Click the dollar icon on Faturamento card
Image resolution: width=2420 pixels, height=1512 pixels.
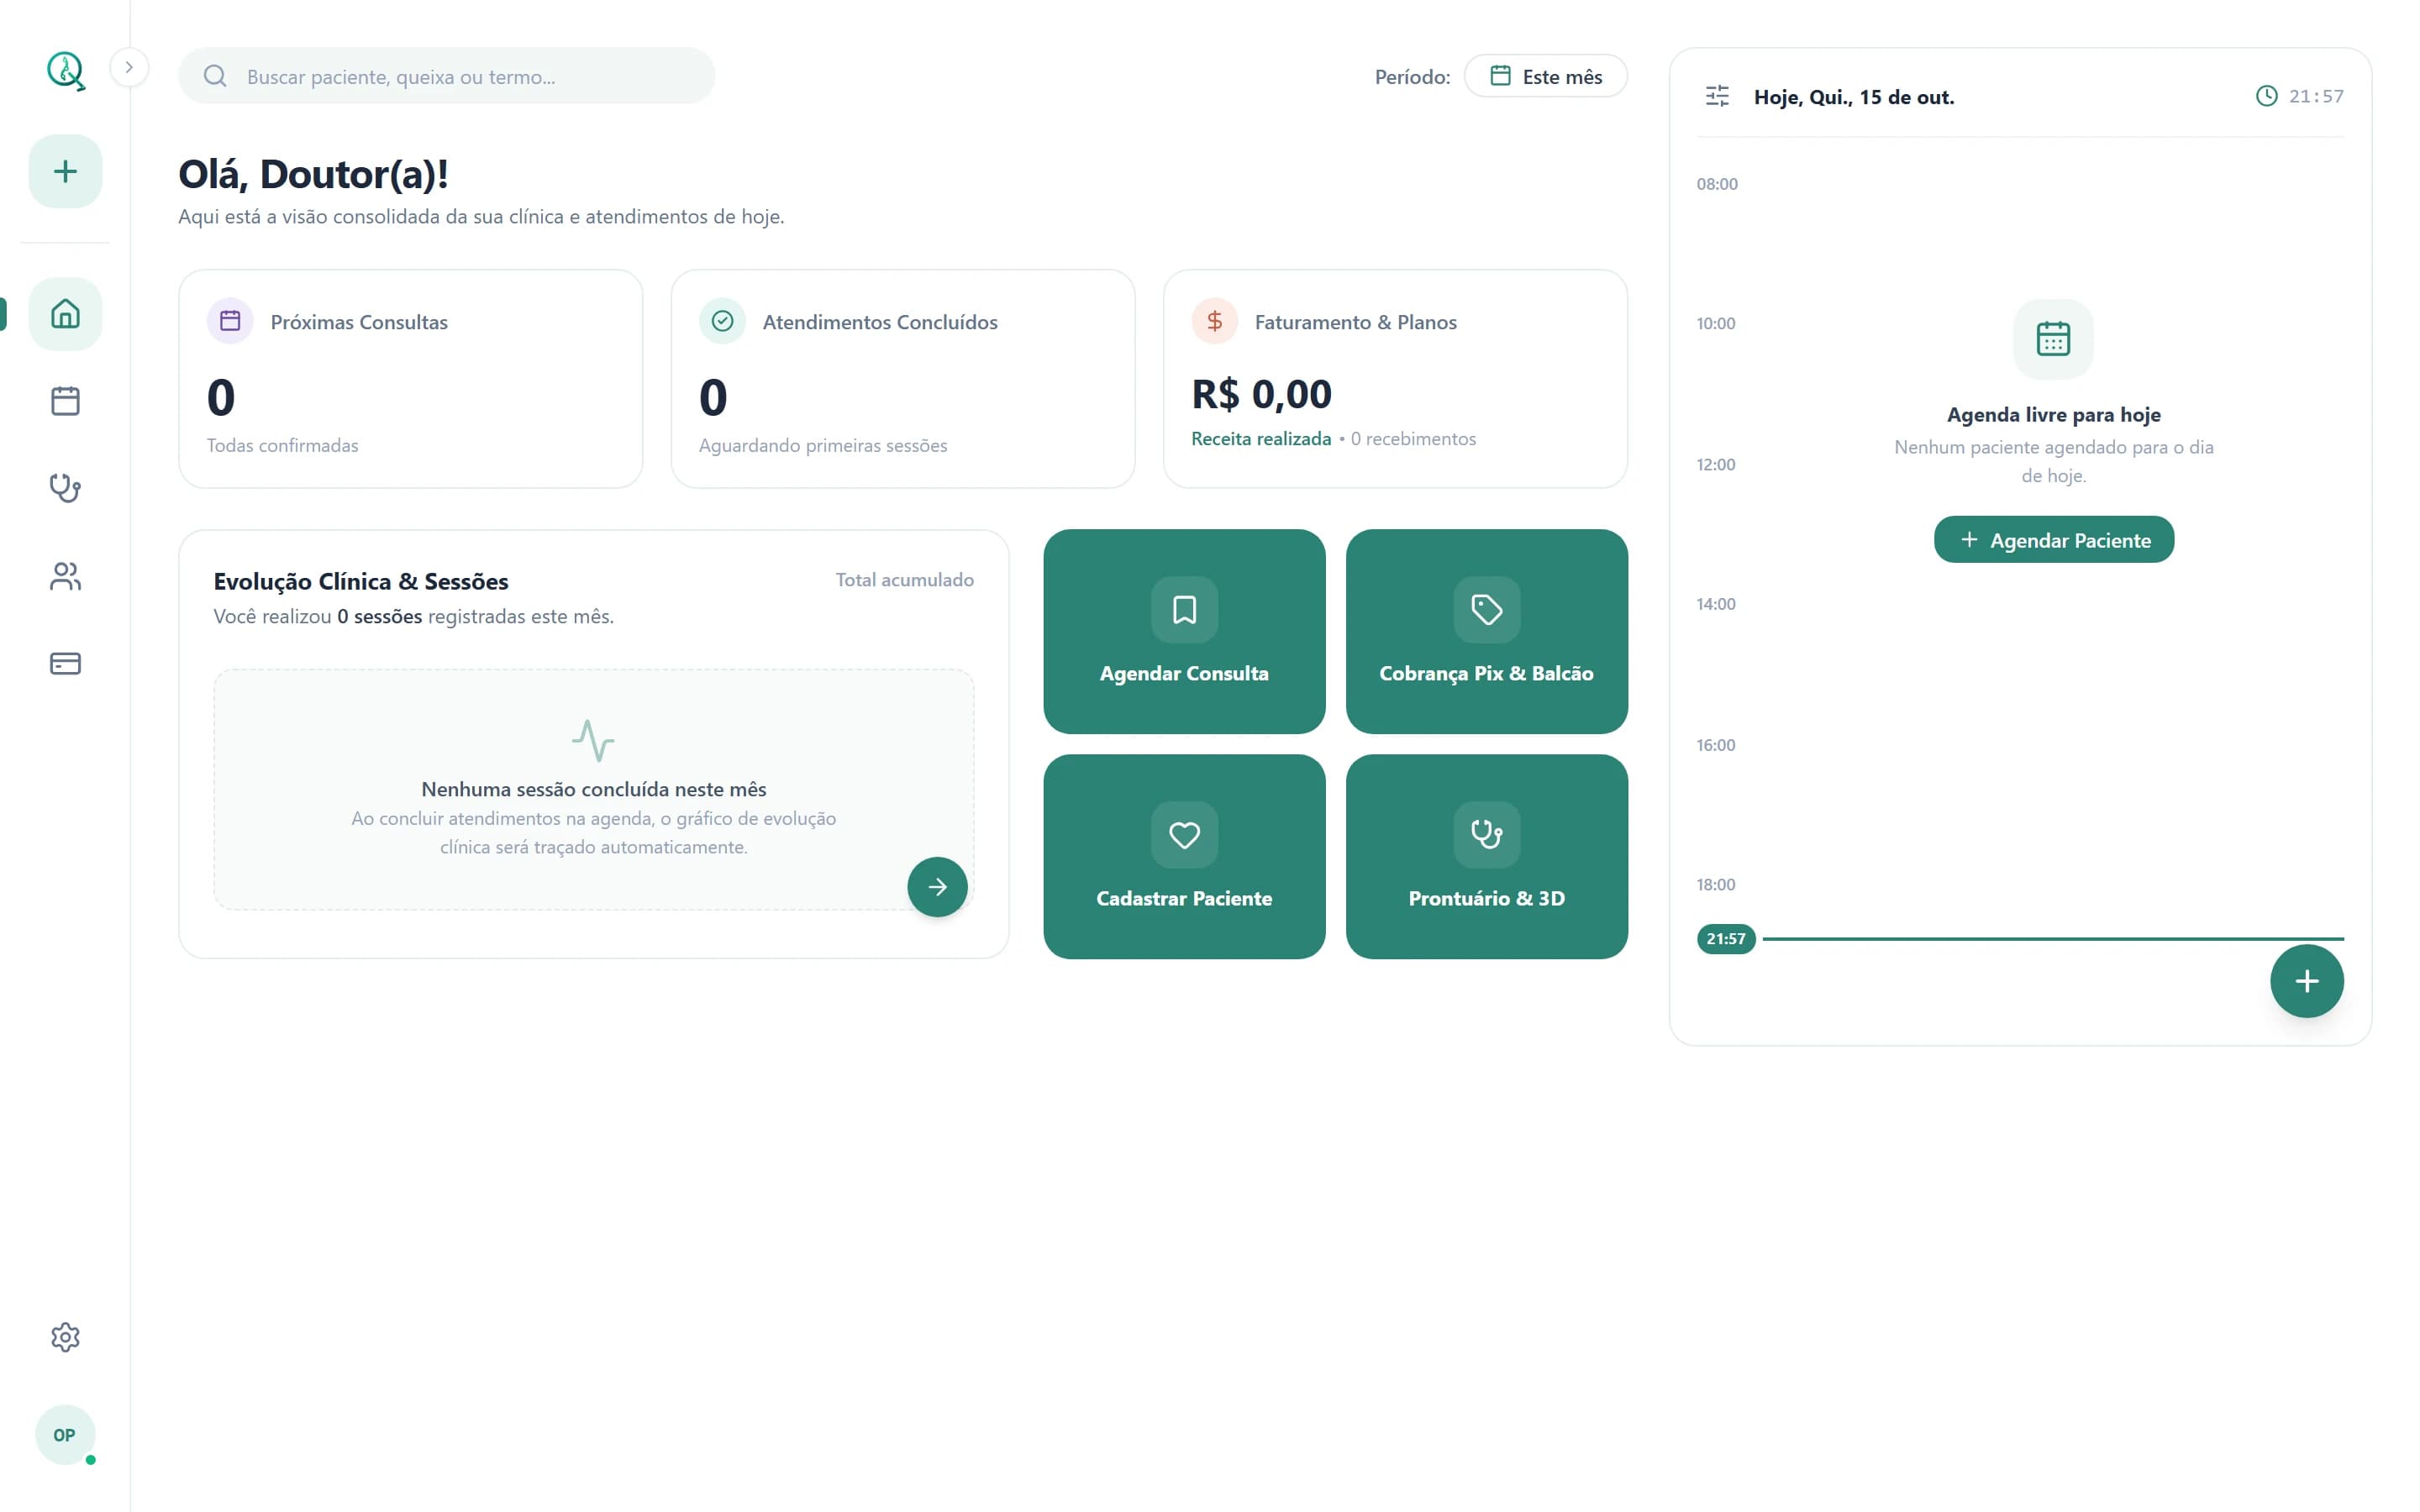coord(1214,321)
